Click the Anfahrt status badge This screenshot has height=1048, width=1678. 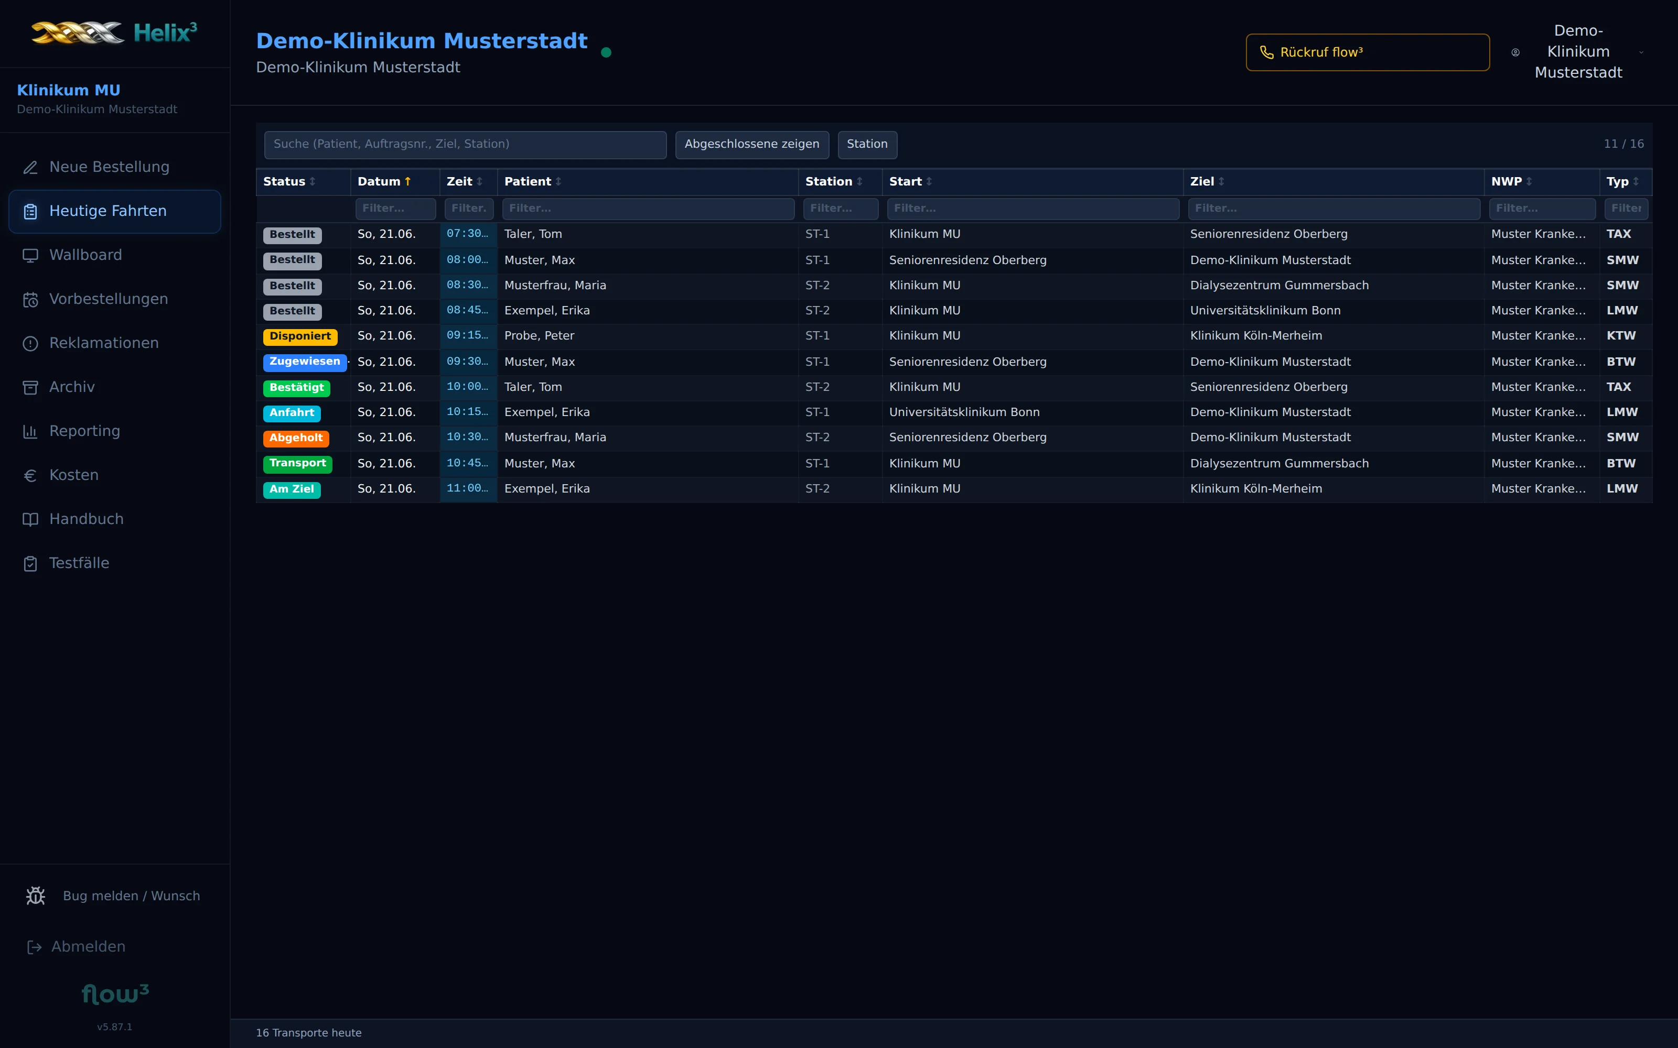click(292, 413)
